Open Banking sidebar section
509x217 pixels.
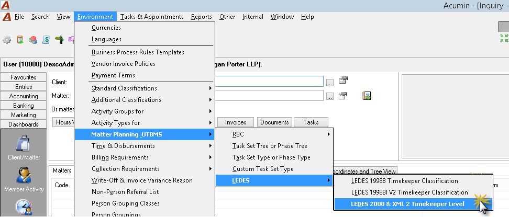(24, 106)
